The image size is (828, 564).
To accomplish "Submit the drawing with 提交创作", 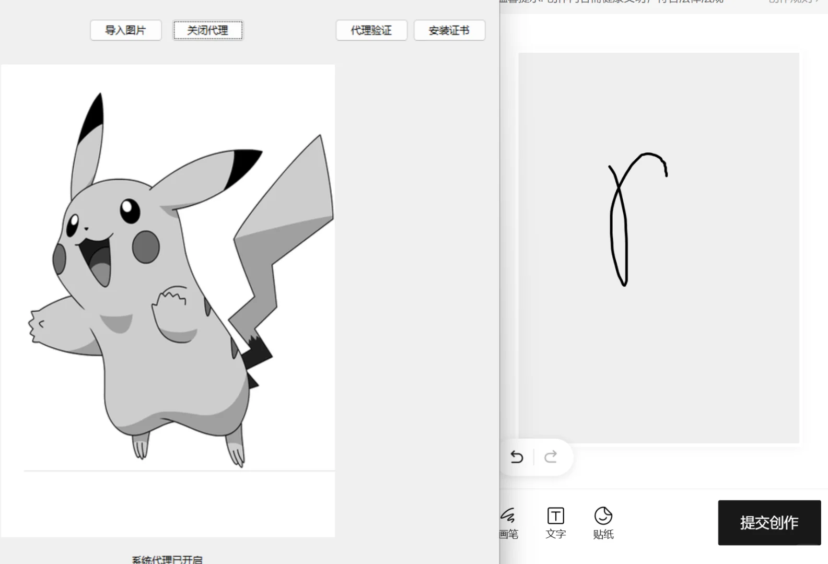I will (769, 523).
